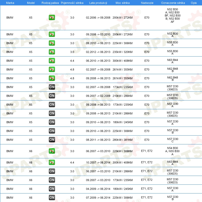Click the date range 09.2007 -> 02.2009
Image resolution: width=202 pixels, height=202 pixels.
click(98, 96)
